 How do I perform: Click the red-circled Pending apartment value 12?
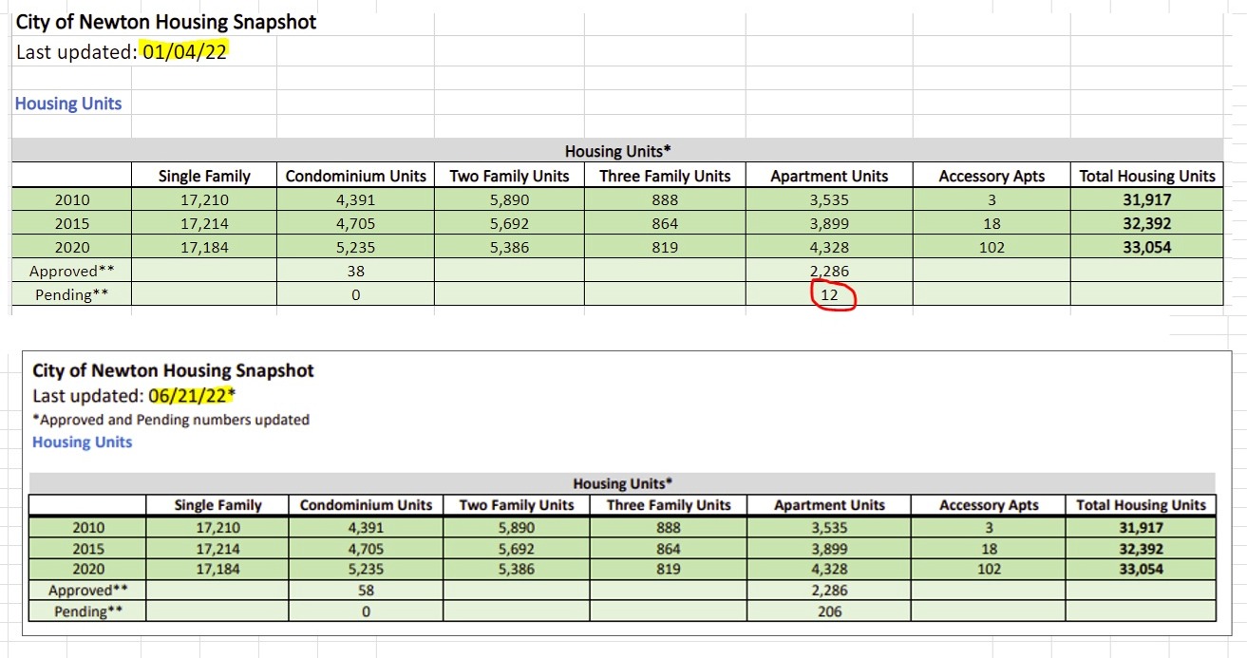point(829,295)
